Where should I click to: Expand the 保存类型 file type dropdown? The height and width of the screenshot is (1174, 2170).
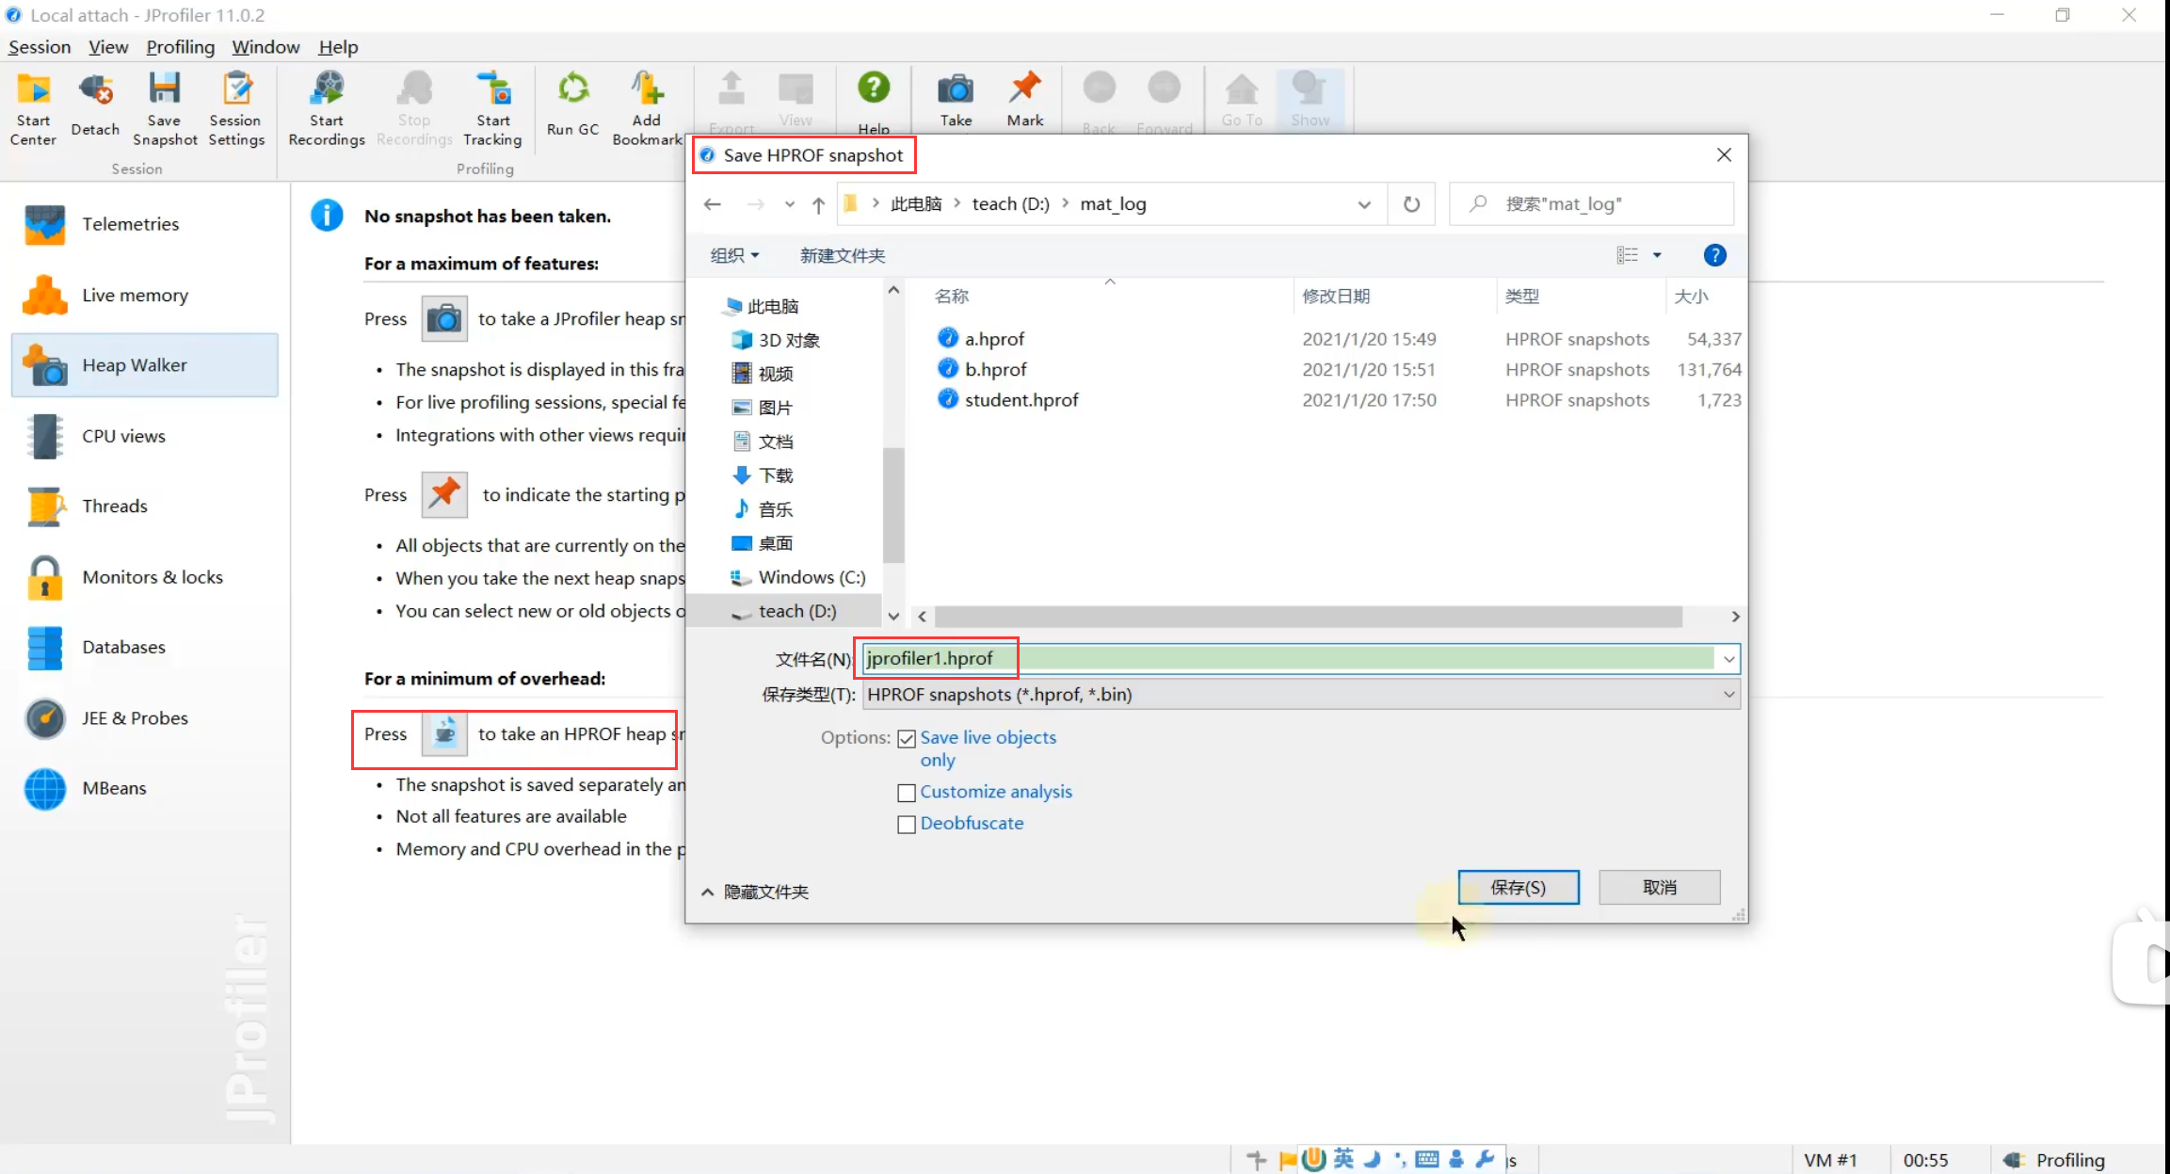click(x=1729, y=694)
